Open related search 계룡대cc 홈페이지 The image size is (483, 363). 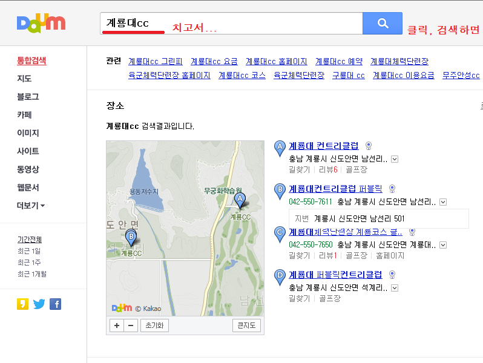pyautogui.click(x=277, y=61)
